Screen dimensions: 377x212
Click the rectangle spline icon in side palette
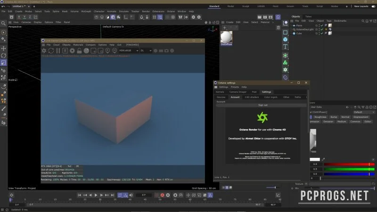286,32
